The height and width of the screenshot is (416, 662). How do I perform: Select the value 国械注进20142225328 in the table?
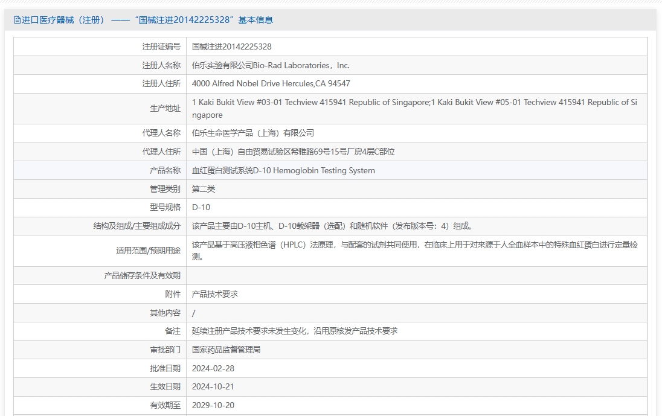pyautogui.click(x=232, y=46)
